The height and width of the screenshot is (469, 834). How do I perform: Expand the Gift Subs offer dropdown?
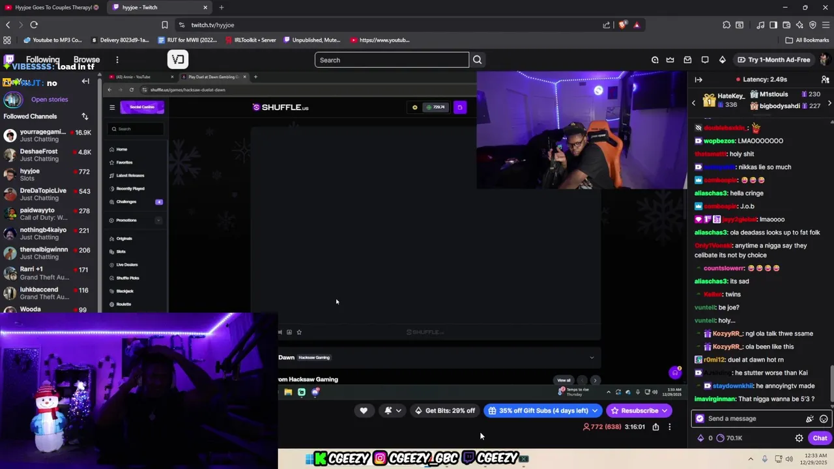[x=595, y=410]
